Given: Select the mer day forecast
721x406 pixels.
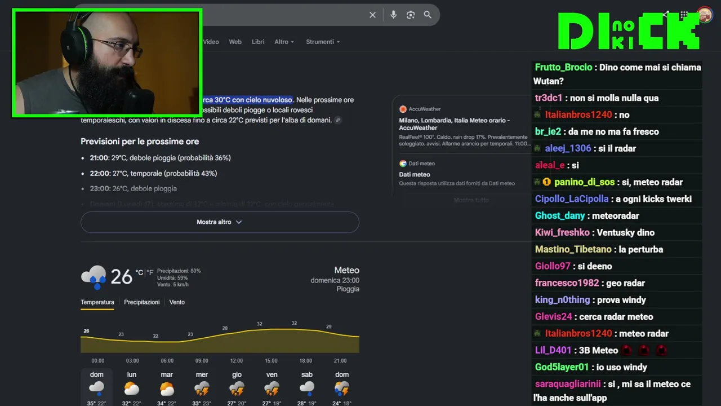Looking at the screenshot, I should 202,389.
